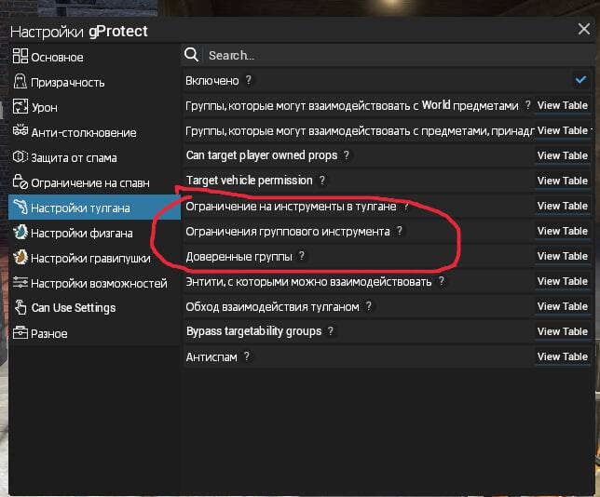The width and height of the screenshot is (600, 497).
Task: Open Анти-столкновение via its icon
Action: (20, 133)
